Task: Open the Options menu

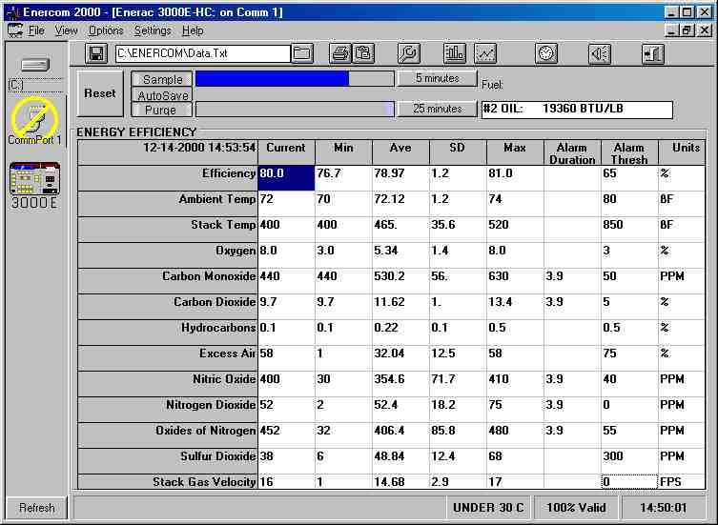Action: tap(106, 30)
